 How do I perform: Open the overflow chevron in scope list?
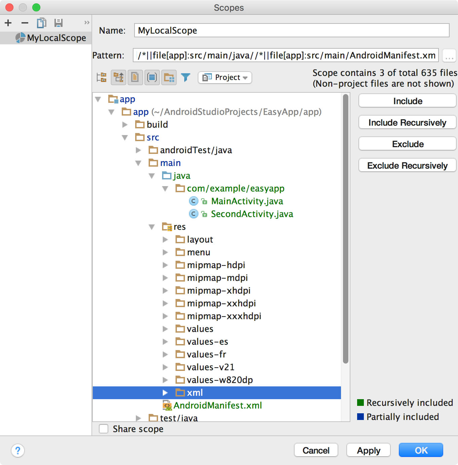pyautogui.click(x=87, y=23)
